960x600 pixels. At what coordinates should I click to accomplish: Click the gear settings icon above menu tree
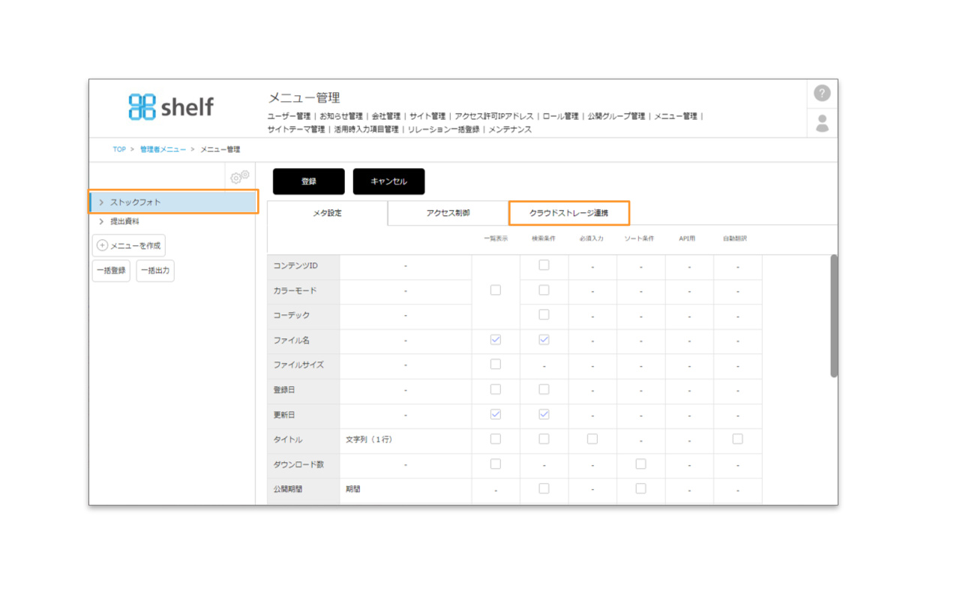pos(240,177)
